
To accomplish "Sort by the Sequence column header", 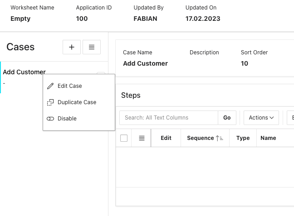I will pyautogui.click(x=201, y=138).
